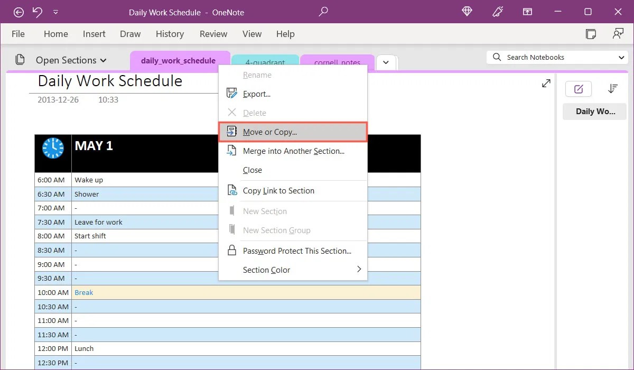Image resolution: width=634 pixels, height=370 pixels.
Task: Click the coming soon megaphone icon
Action: [x=497, y=12]
